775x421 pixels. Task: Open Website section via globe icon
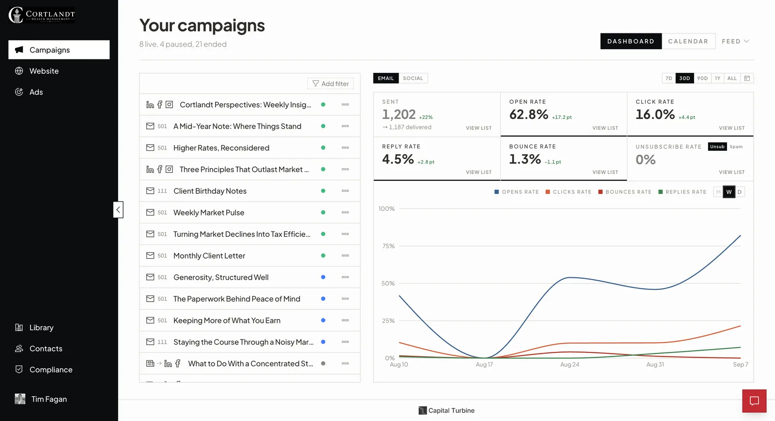pyautogui.click(x=19, y=71)
